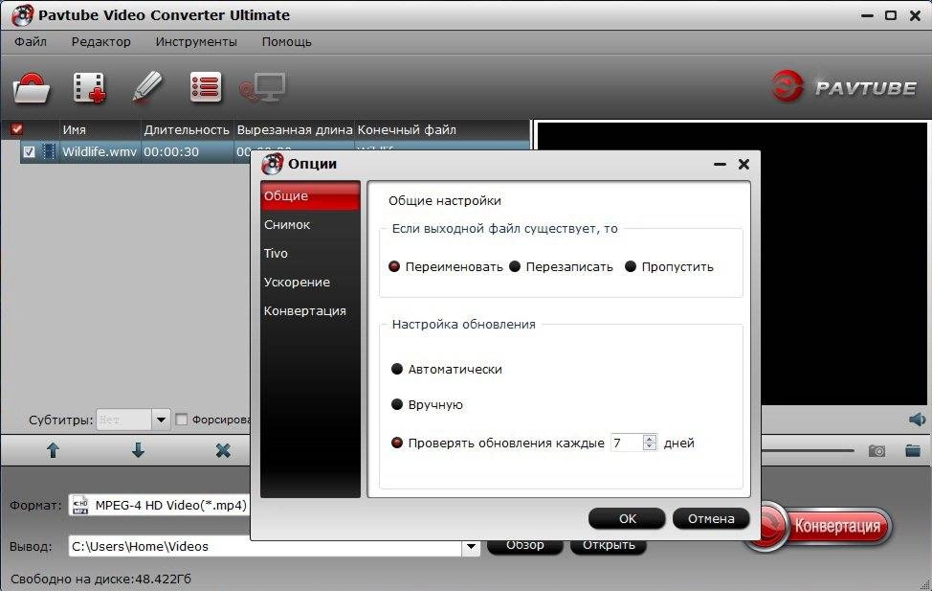Uncheck the Wildlife.wmv file checkbox

(29, 151)
